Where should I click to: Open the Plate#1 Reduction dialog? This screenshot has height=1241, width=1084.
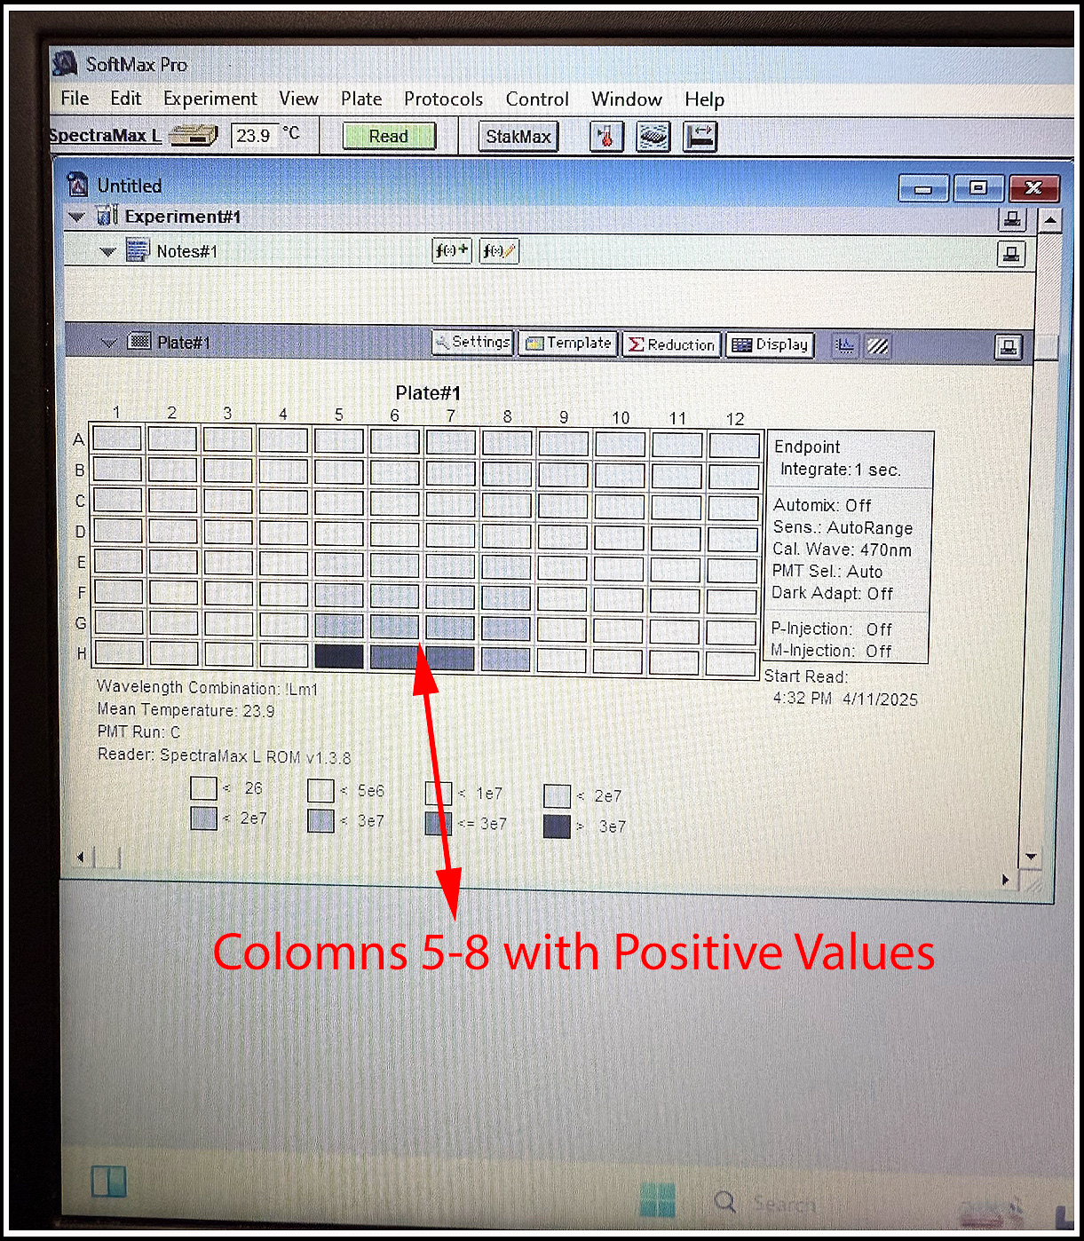point(671,344)
